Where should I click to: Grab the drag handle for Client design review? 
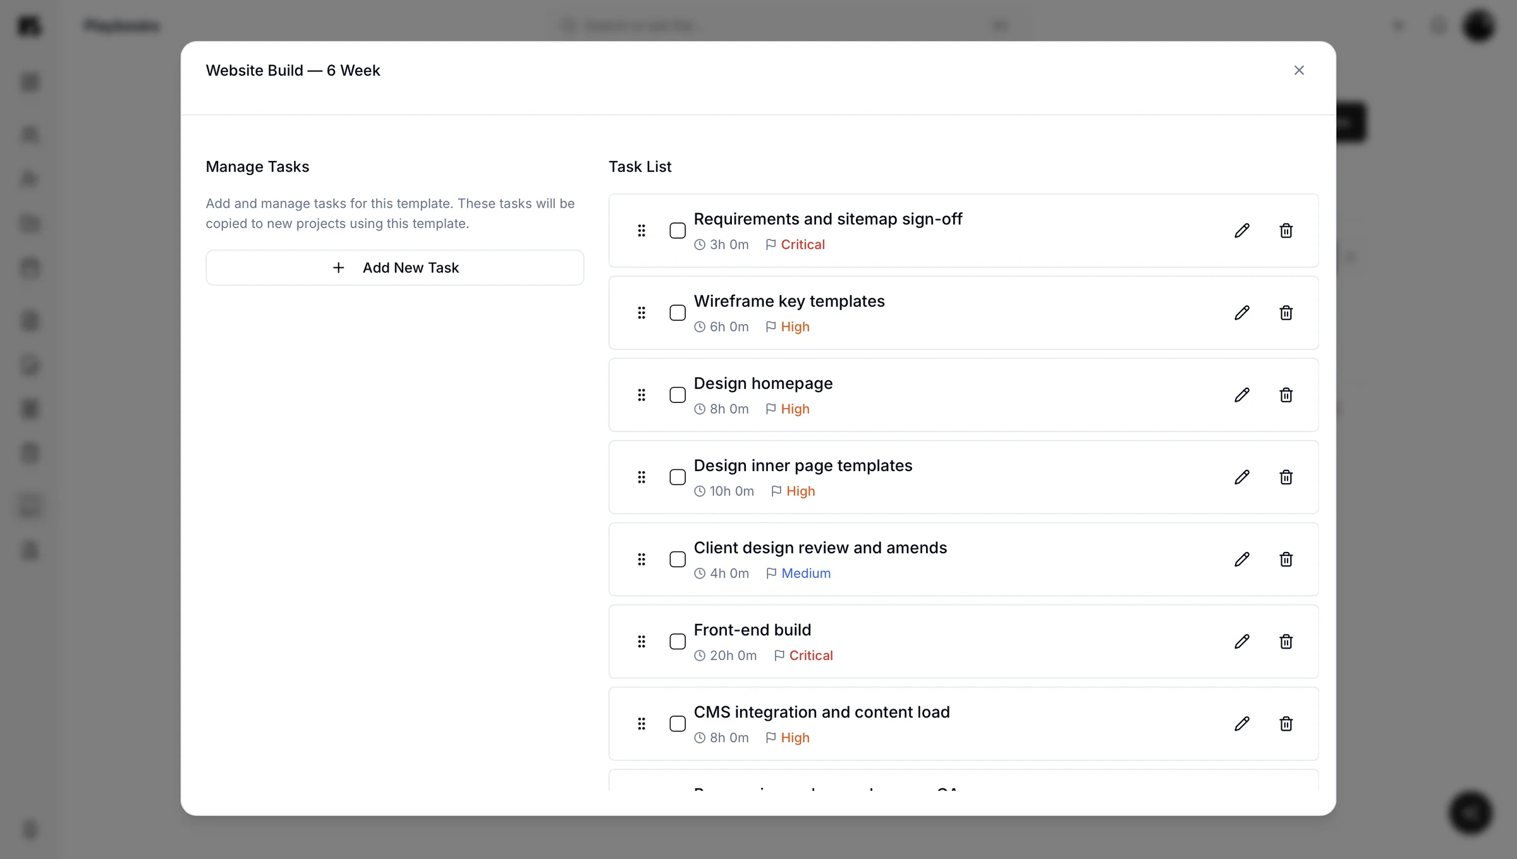tap(642, 559)
